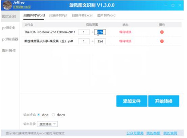This screenshot has height=138, width=187.
Task: Close the 旋风图文识别 window
Action: click(180, 5)
